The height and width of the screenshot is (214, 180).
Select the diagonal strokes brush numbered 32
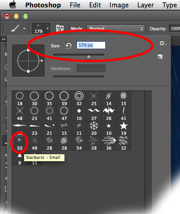tap(123, 143)
